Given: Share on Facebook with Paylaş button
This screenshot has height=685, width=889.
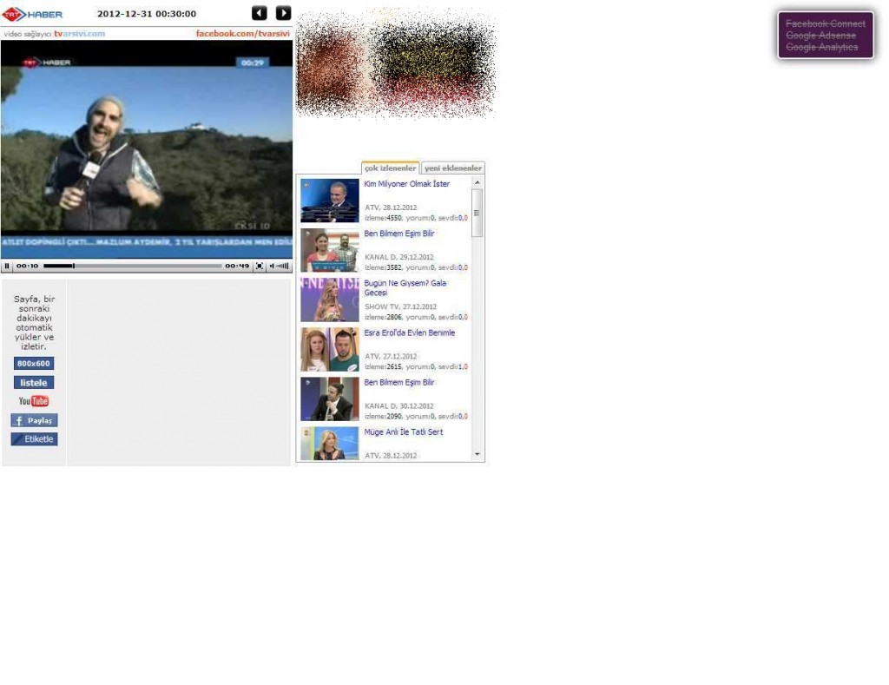Looking at the screenshot, I should coord(34,420).
